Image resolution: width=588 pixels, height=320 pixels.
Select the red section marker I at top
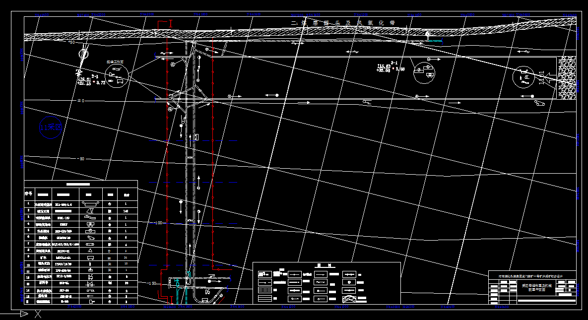[x=171, y=24]
